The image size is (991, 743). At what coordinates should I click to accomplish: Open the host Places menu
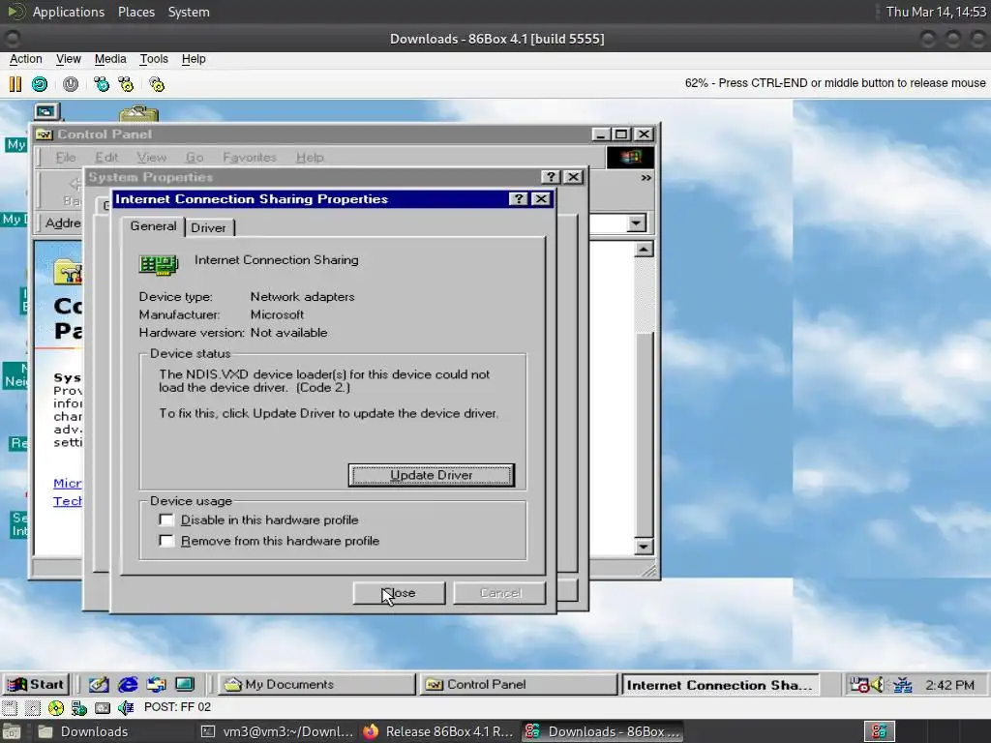coord(135,12)
